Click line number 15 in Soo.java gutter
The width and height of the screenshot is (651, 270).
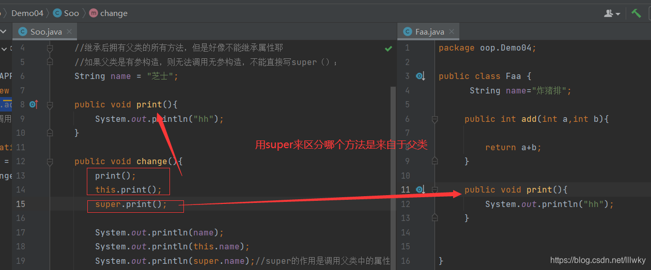21,204
